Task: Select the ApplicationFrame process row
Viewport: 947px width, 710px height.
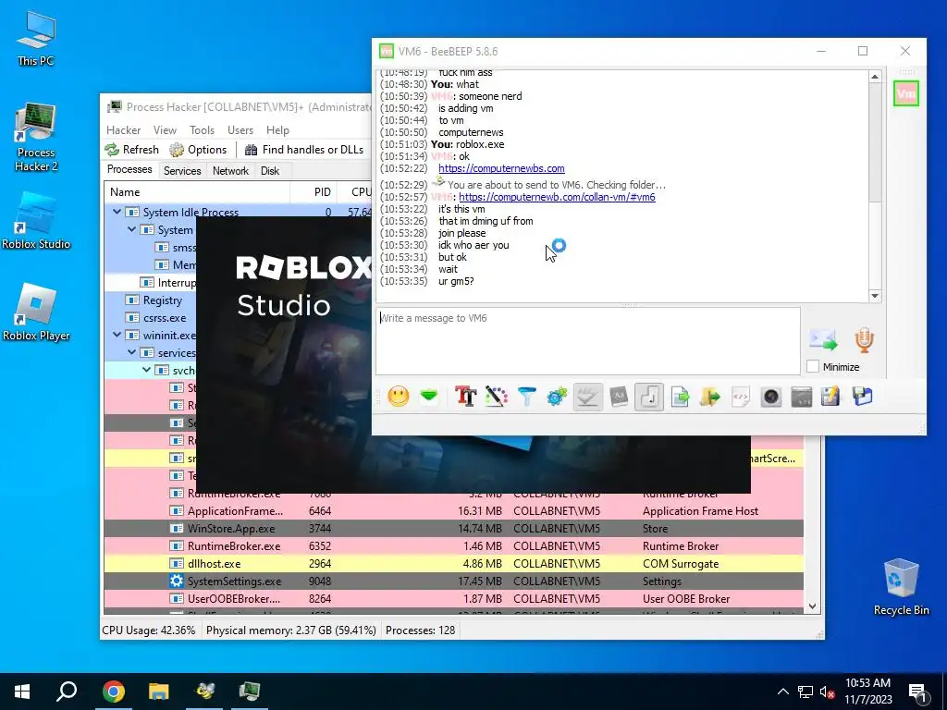Action: point(453,510)
